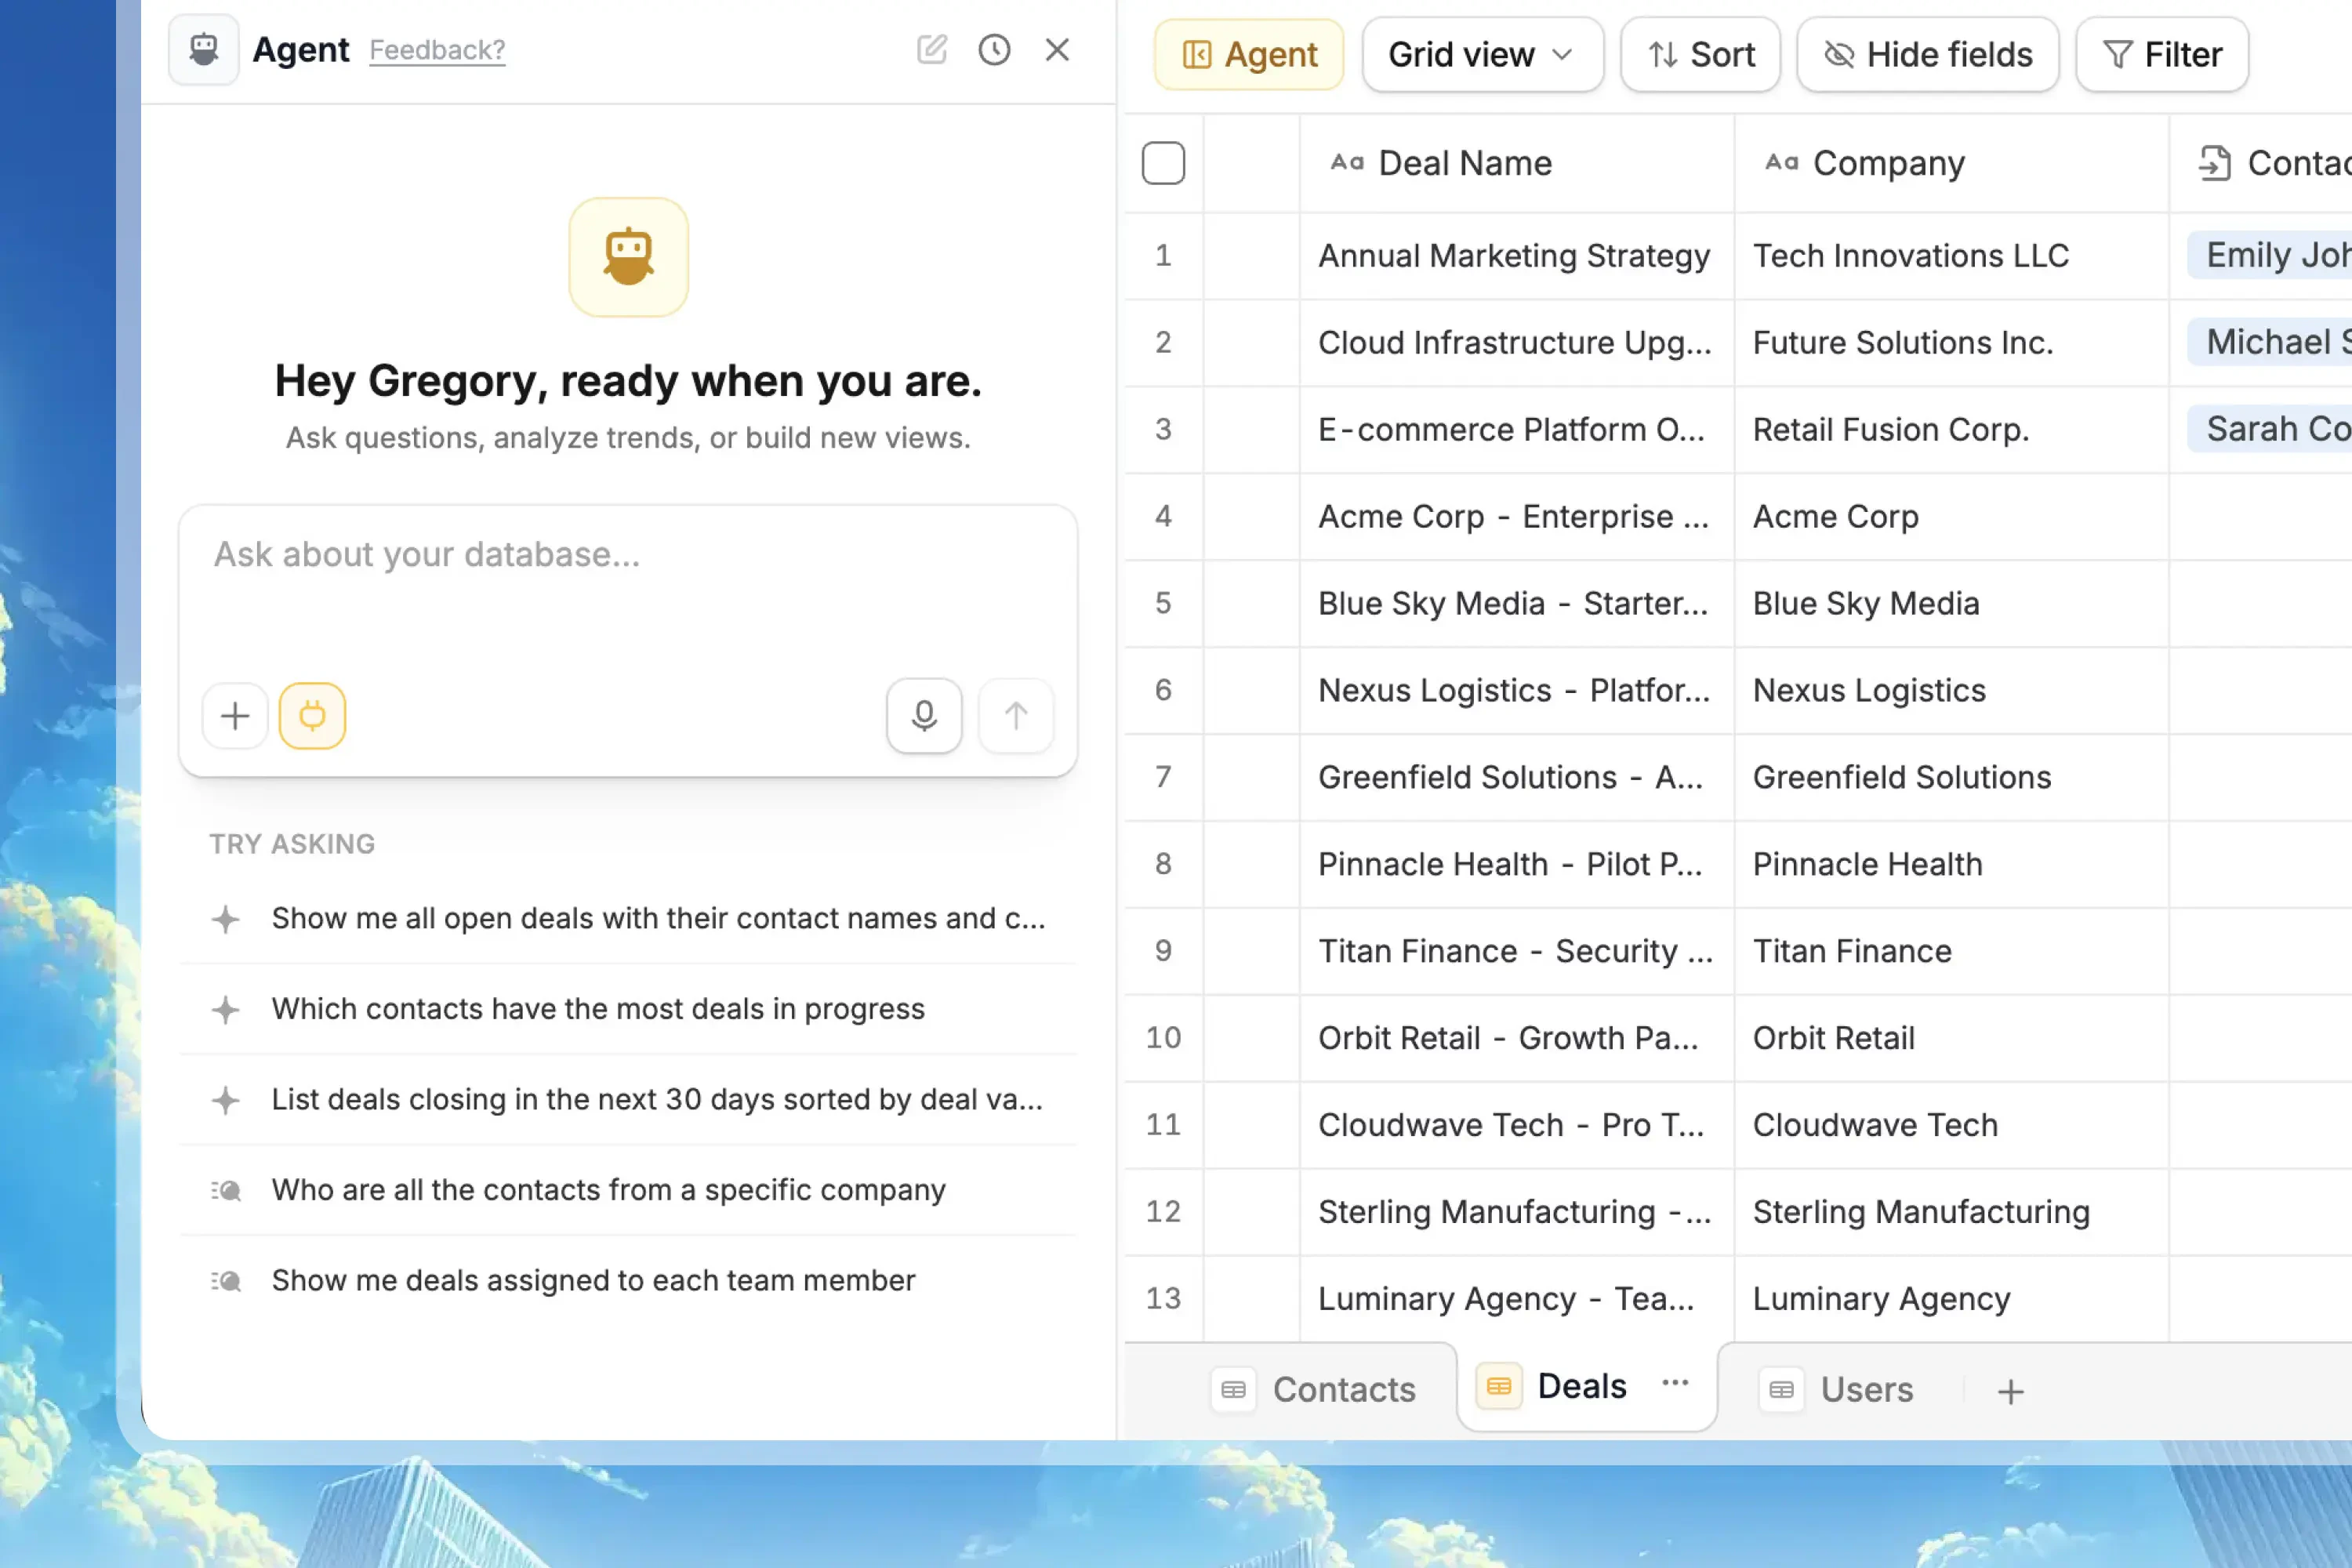Screen dimensions: 2352x1568
Task: Click the Contact column header
Action: pos(2261,163)
